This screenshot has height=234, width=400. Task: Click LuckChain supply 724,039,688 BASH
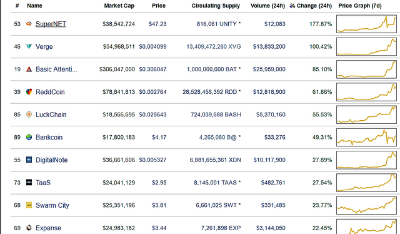[x=216, y=114]
